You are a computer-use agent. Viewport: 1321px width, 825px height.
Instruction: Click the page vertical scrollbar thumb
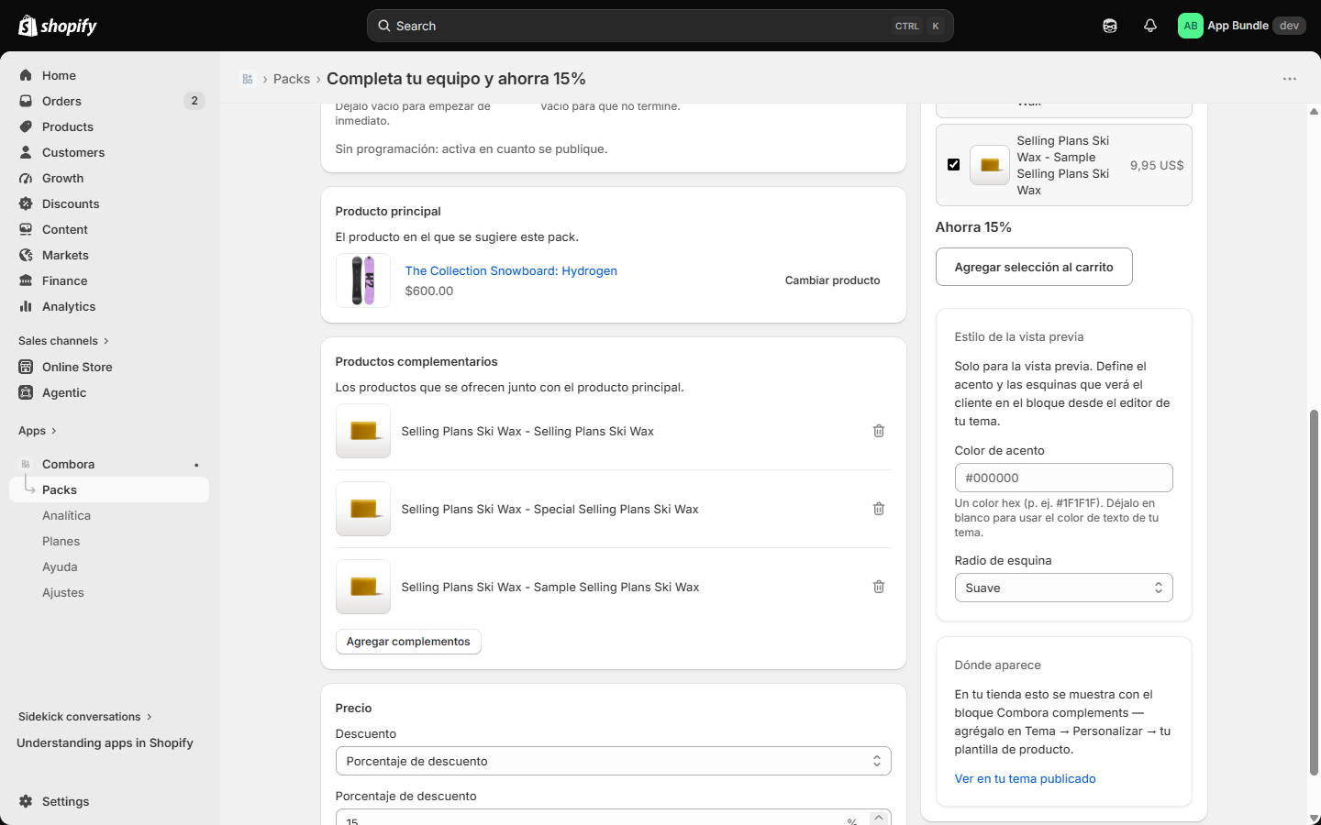1314,592
